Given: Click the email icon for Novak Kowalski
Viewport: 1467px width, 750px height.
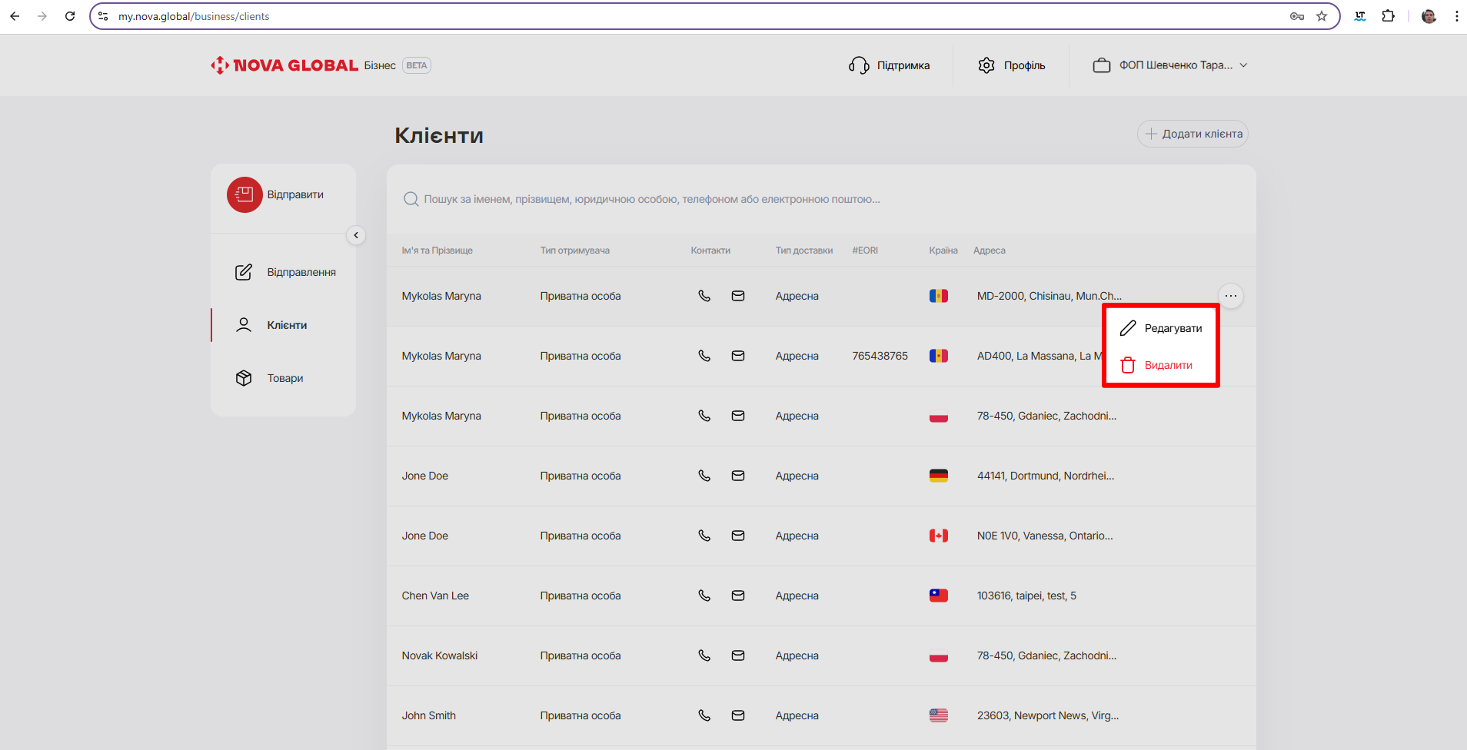Looking at the screenshot, I should pyautogui.click(x=737, y=655).
